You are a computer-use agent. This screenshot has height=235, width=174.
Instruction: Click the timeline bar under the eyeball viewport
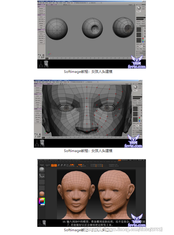click(90, 58)
